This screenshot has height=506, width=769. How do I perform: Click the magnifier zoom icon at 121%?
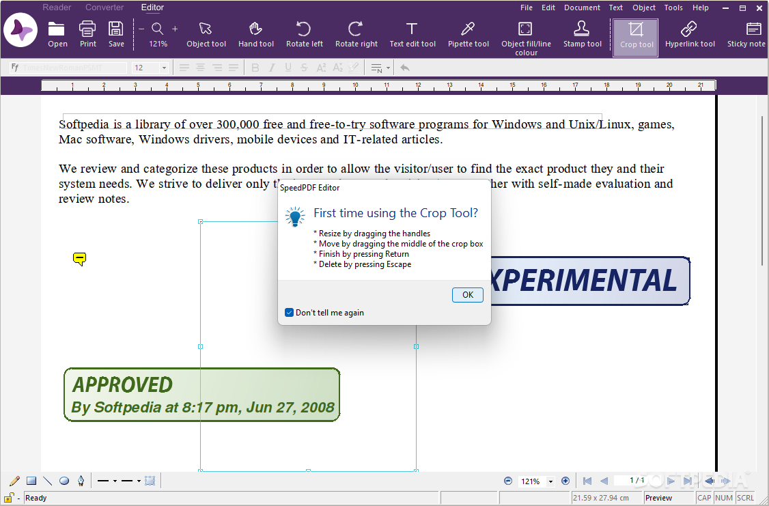click(158, 29)
